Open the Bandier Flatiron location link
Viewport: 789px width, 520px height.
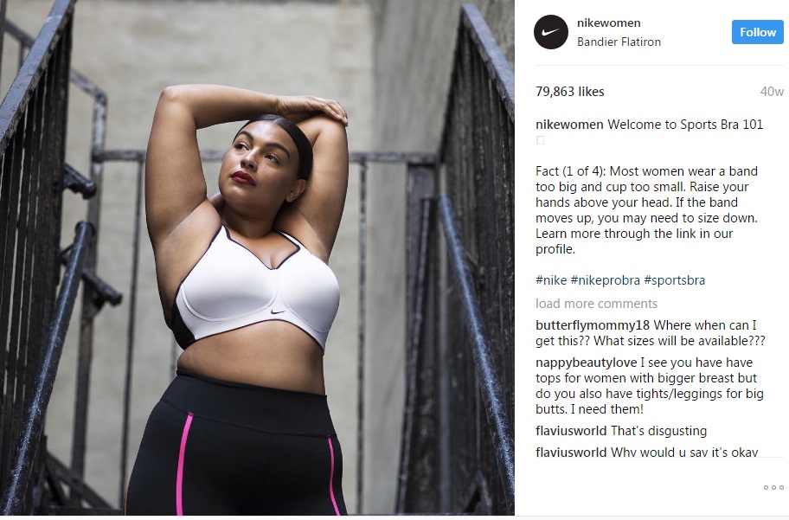pyautogui.click(x=619, y=42)
